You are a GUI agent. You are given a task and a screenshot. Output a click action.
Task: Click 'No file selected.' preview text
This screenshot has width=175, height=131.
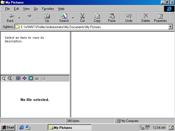point(35,100)
